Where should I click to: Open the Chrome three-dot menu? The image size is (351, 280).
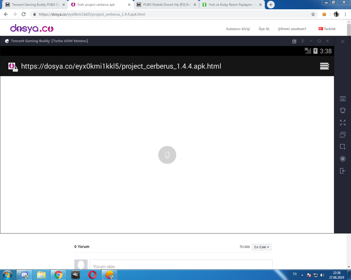tap(345, 14)
